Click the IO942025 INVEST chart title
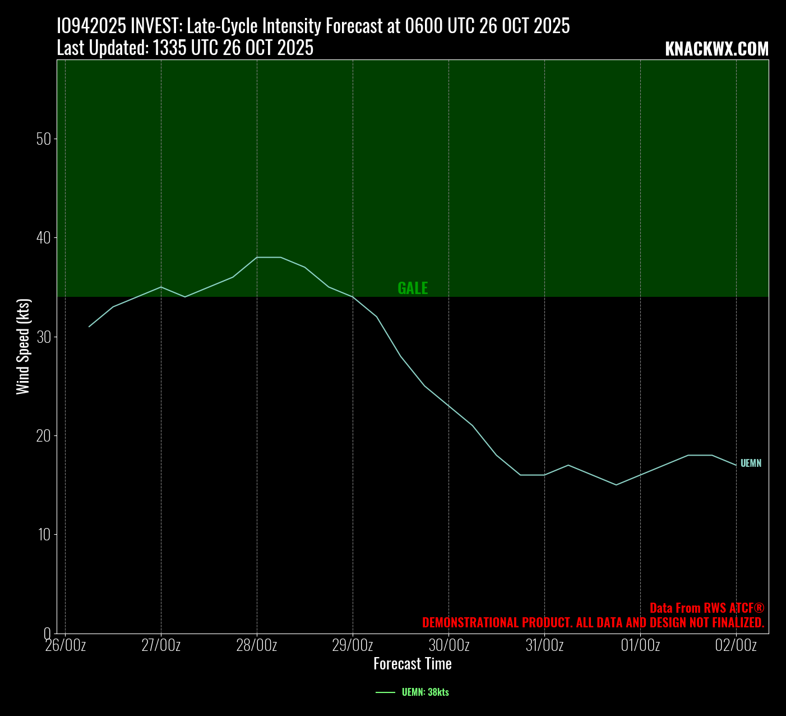Image resolution: width=786 pixels, height=716 pixels. click(x=313, y=26)
